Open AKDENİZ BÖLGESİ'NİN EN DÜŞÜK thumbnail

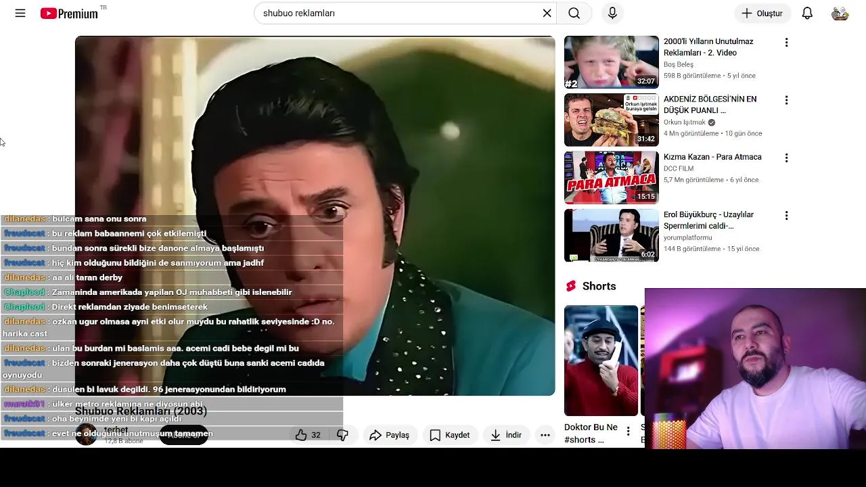(x=612, y=120)
